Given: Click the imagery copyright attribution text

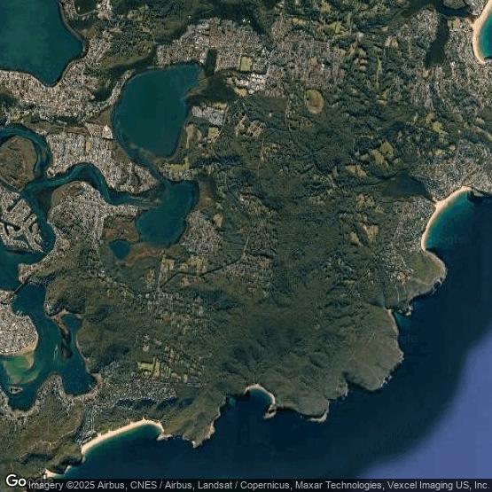Looking at the screenshot, I should pyautogui.click(x=259, y=485).
